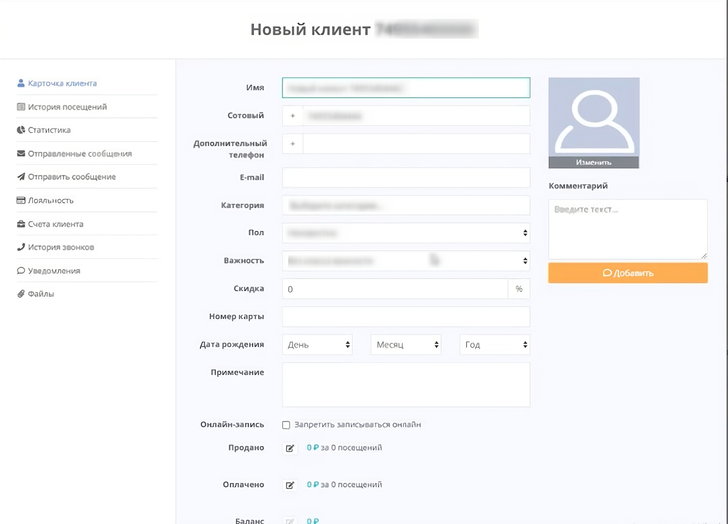Open История посещений in sidebar
This screenshot has height=524, width=728.
tap(67, 107)
